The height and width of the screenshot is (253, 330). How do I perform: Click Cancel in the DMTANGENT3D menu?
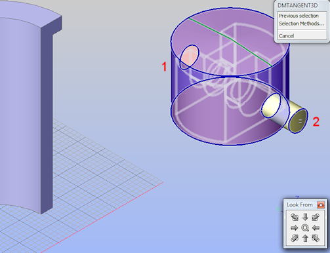click(286, 36)
